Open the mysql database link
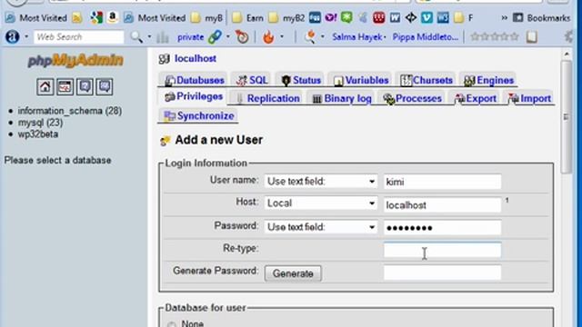 [x=40, y=123]
